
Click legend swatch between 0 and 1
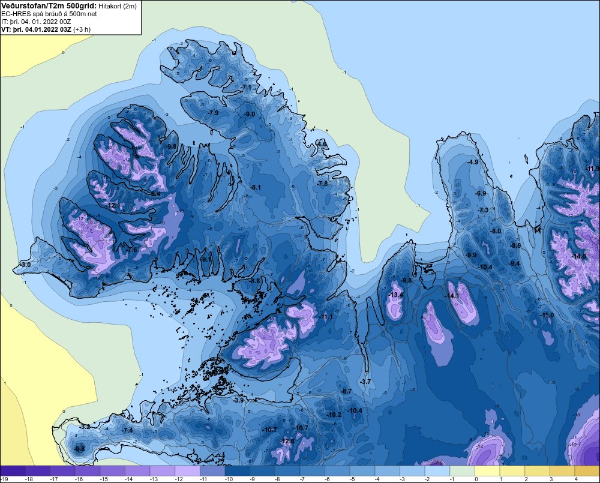tap(487, 471)
